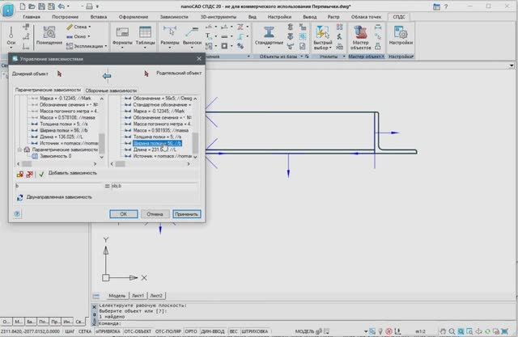Open the Облака точек ribbon tab
The width and height of the screenshot is (518, 337).
click(x=366, y=16)
